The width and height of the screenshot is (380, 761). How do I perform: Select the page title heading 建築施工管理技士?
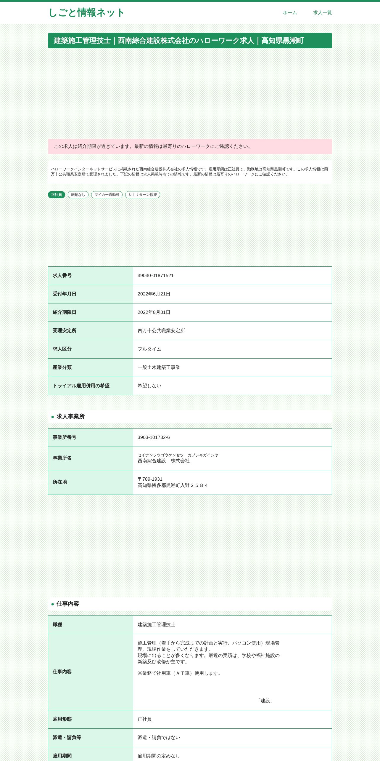[190, 41]
